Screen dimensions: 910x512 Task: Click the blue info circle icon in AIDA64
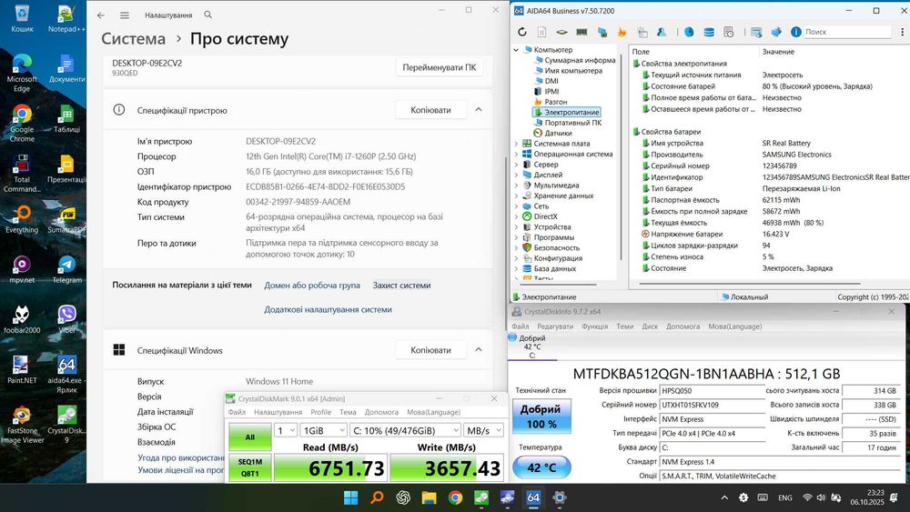[x=796, y=32]
